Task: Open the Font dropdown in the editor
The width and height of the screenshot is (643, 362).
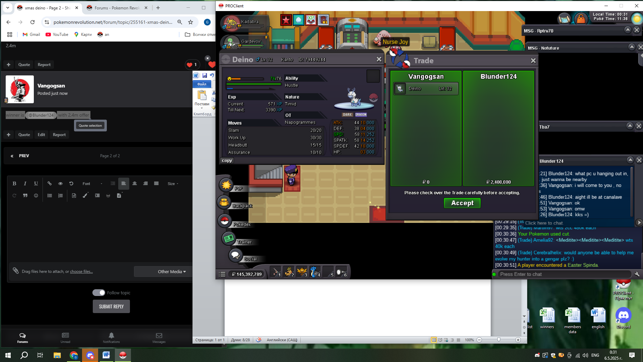Action: tap(92, 184)
